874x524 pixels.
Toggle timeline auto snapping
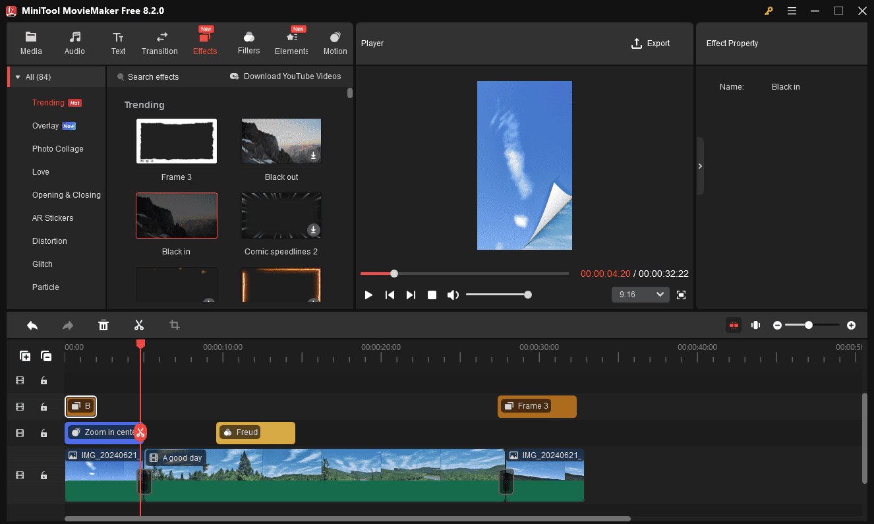734,325
